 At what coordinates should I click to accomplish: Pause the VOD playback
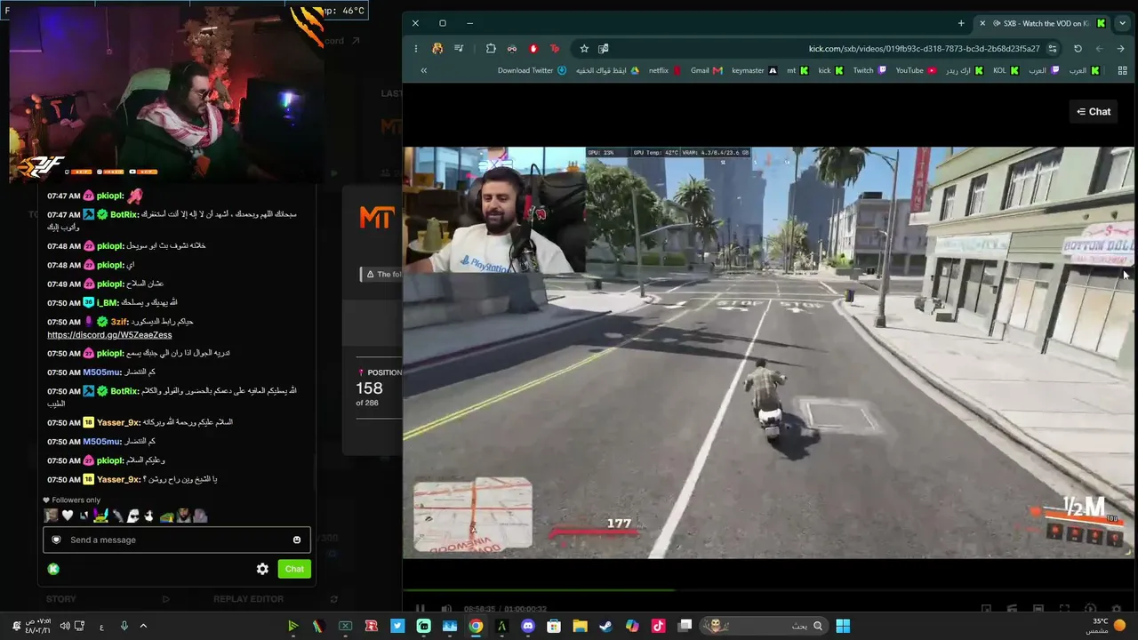[421, 609]
